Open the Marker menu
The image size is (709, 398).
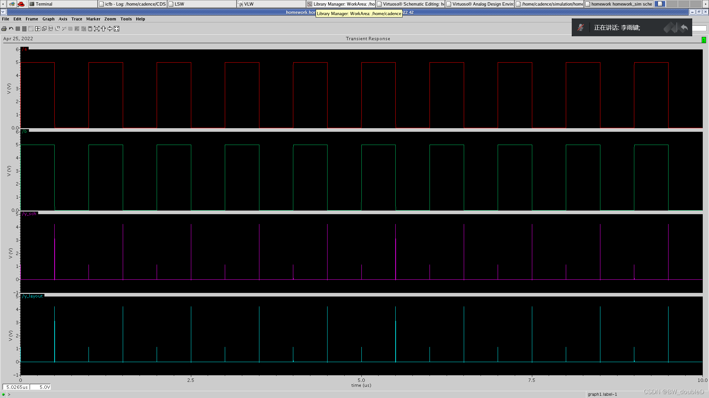coord(93,19)
